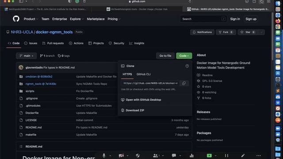The height and width of the screenshot is (159, 283).
Task: Open the LICENSE file
Action: pyautogui.click(x=31, y=120)
